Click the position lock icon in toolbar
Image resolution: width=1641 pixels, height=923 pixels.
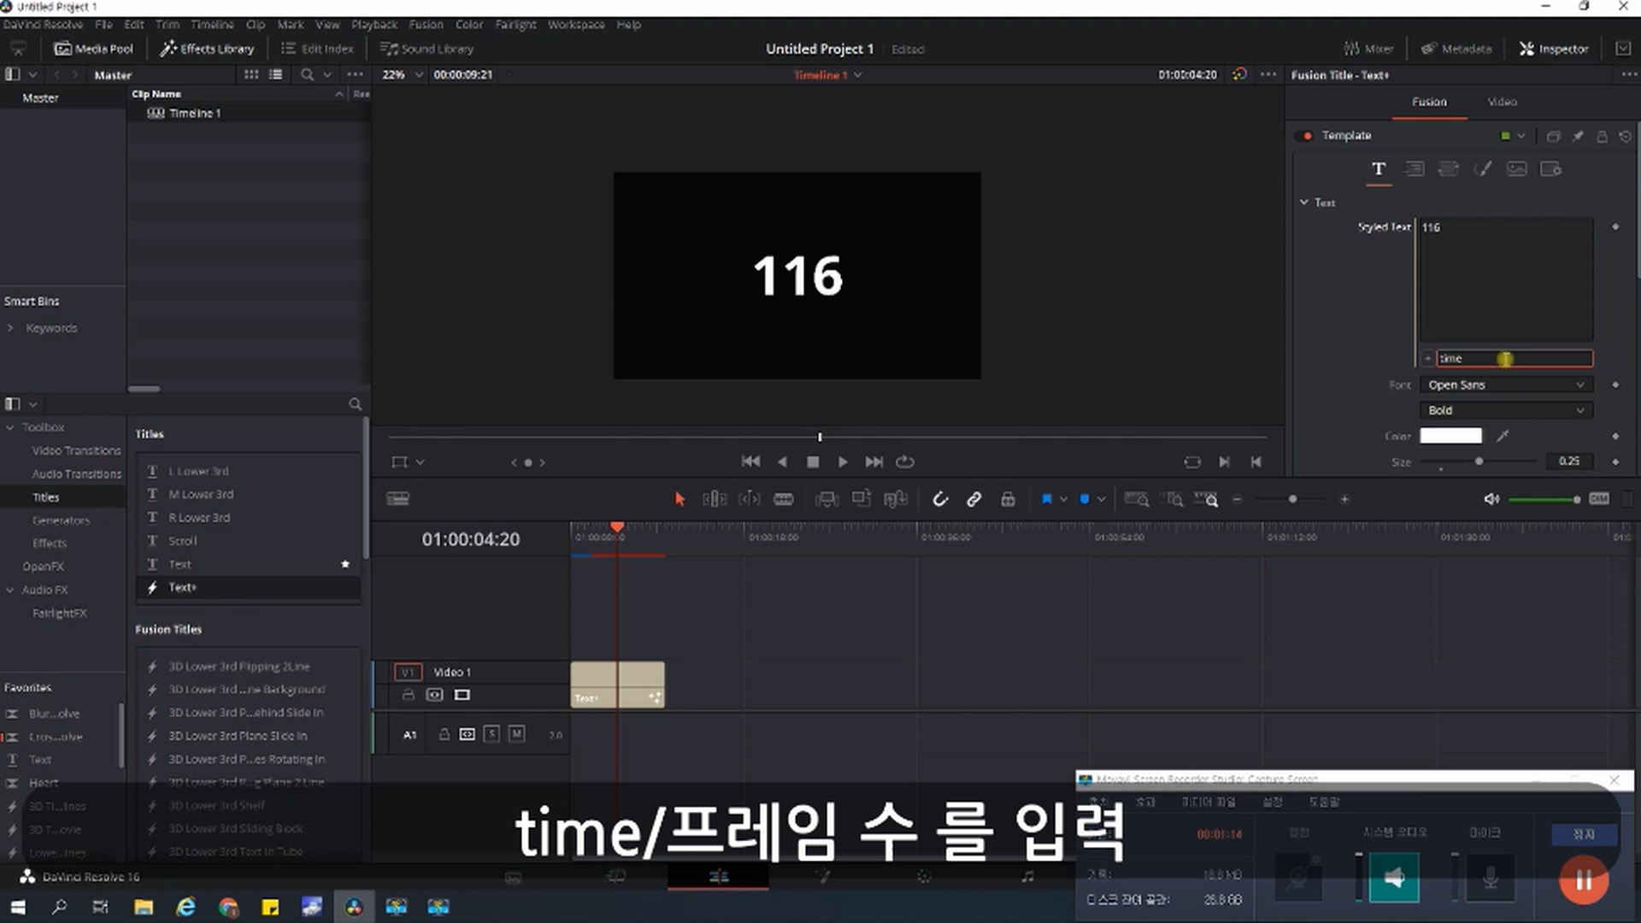(1008, 499)
